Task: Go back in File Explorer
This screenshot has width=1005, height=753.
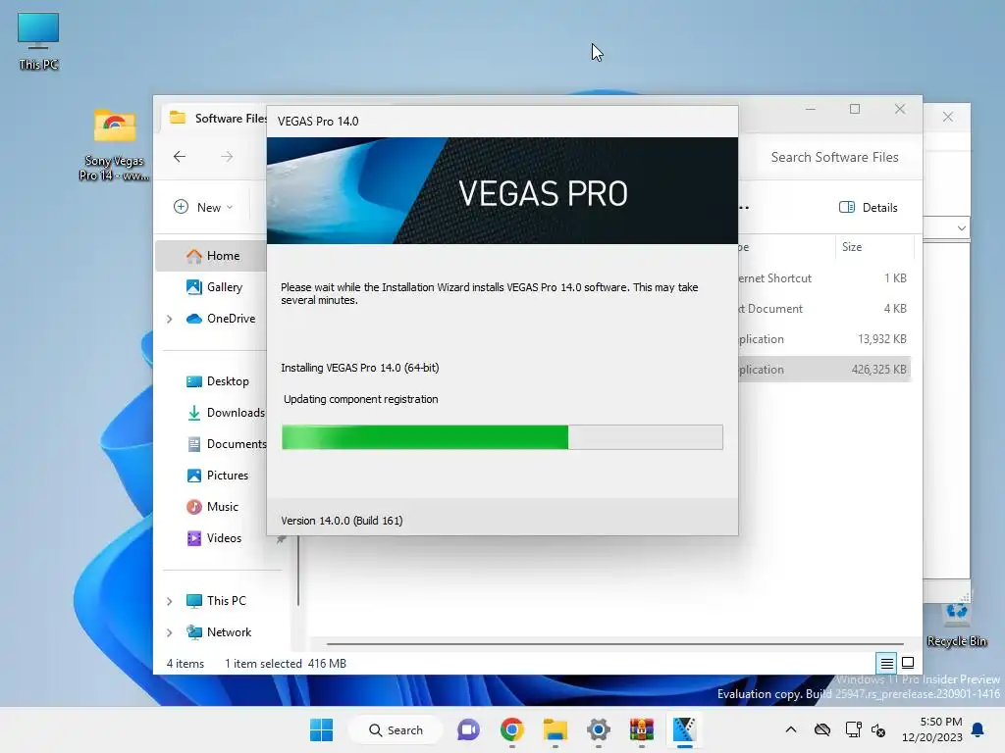Action: coord(180,157)
